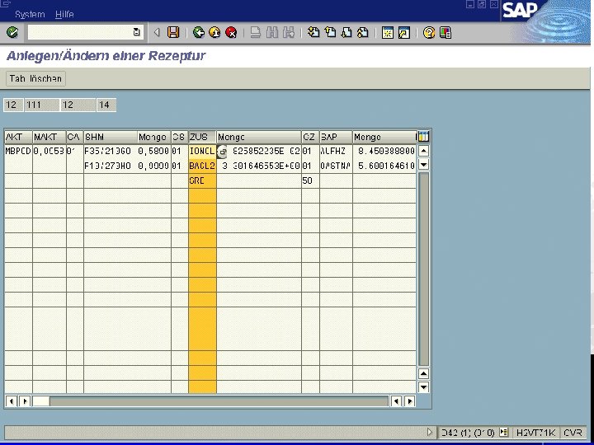Click the green Back arrow icon
Screen dimensions: 594x445
coord(199,32)
